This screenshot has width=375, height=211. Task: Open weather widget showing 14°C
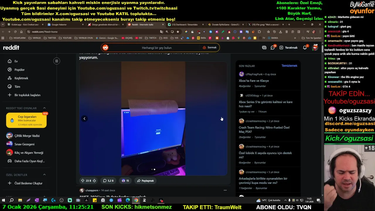tap(268, 200)
